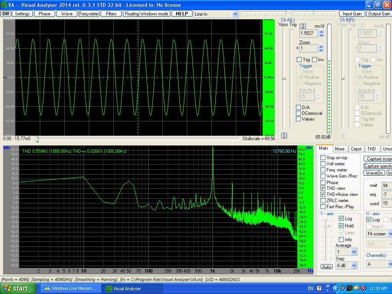Open the Input Gain control
Viewport: 392px width, 294px height.
point(352,14)
